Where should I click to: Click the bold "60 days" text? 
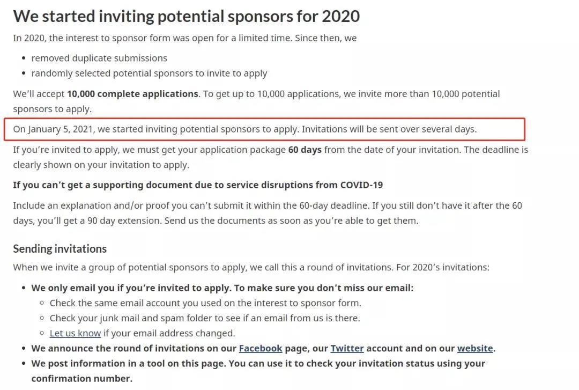(305, 150)
